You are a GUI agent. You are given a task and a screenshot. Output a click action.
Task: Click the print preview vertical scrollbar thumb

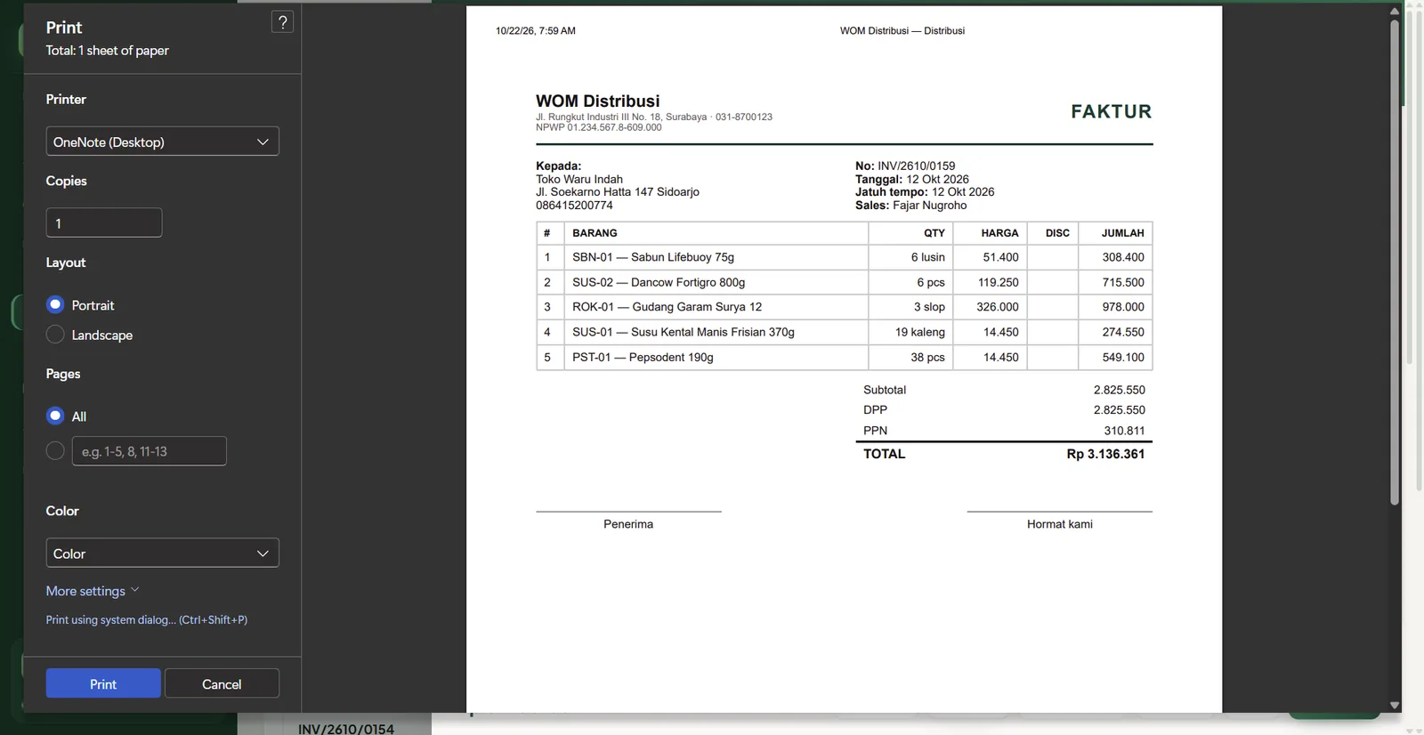(1395, 262)
